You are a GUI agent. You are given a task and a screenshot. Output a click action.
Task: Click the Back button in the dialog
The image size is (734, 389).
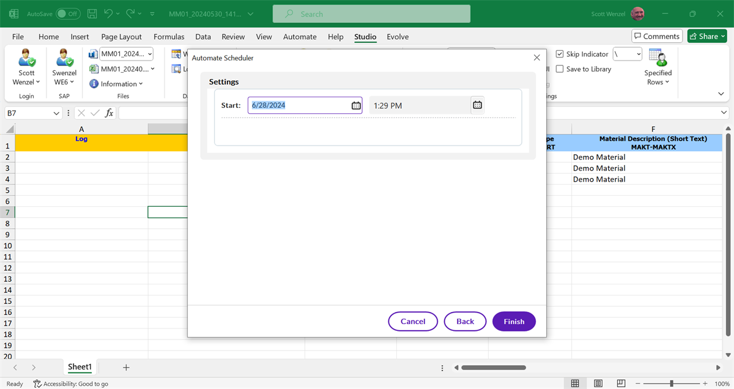pos(465,321)
